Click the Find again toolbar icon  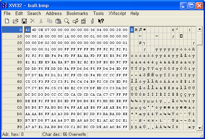[x=76, y=21]
